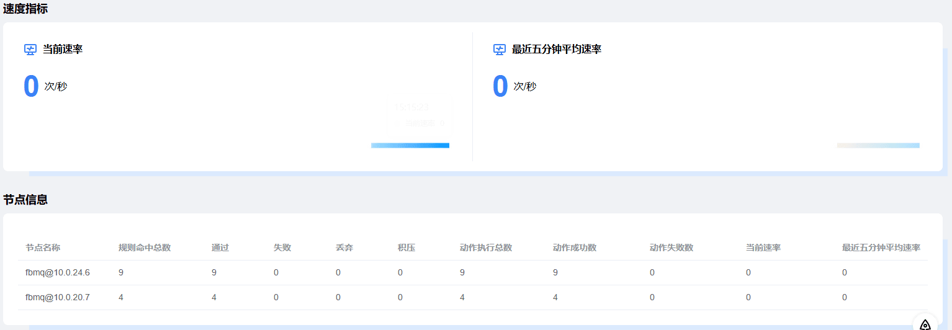This screenshot has width=952, height=330.
Task: Select the 最近五分钟平均速率 card title
Action: coord(557,50)
